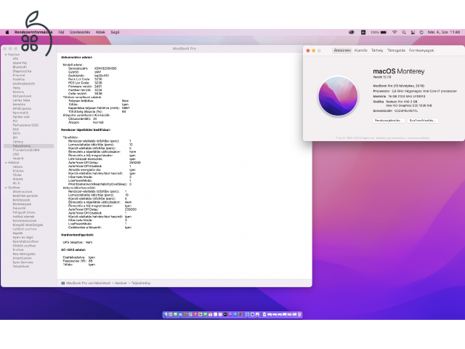Open the Ablak menu
465x349 pixels.
tap(100, 32)
